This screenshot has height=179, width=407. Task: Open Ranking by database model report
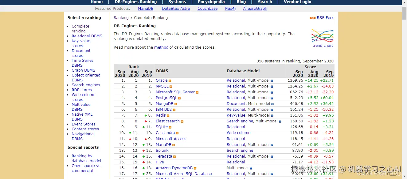[86, 158]
